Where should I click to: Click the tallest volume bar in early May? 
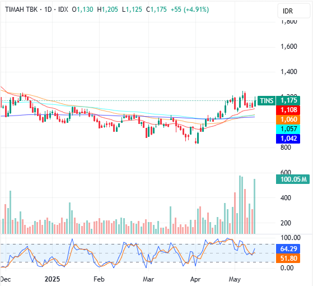point(240,205)
